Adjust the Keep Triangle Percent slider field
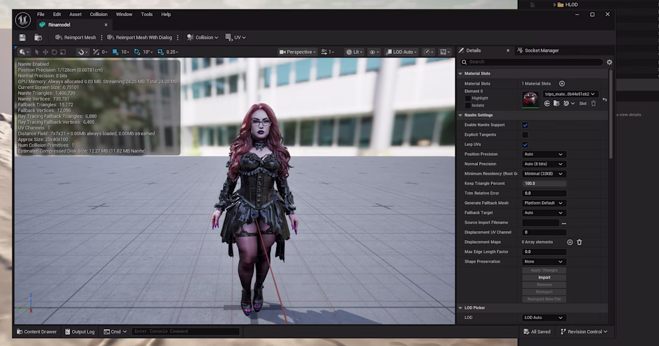Image resolution: width=659 pixels, height=346 pixels. pyautogui.click(x=544, y=184)
